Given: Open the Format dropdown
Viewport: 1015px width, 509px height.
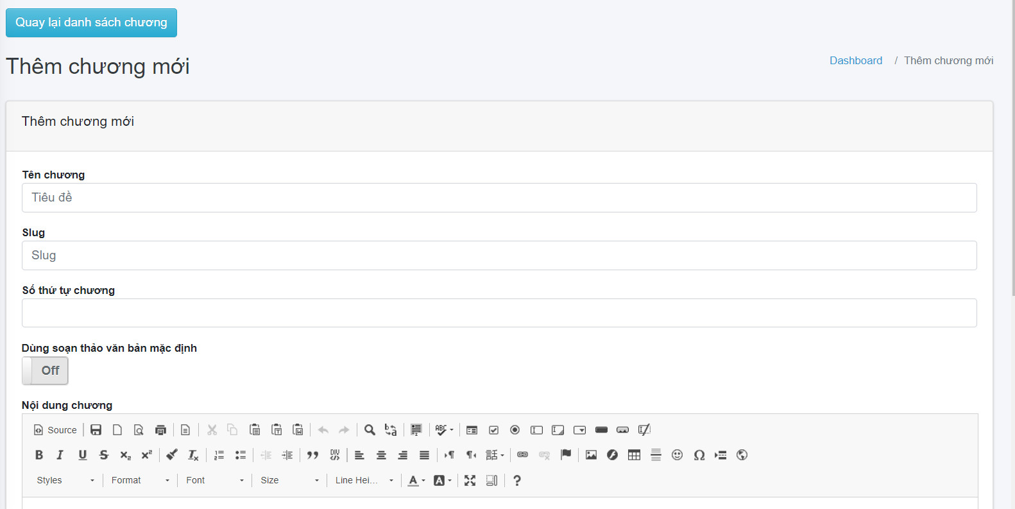Looking at the screenshot, I should coord(141,480).
